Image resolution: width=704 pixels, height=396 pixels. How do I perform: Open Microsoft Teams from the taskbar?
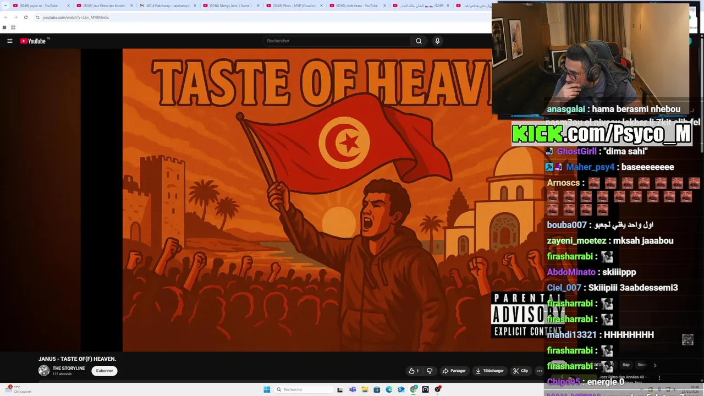[x=353, y=389]
